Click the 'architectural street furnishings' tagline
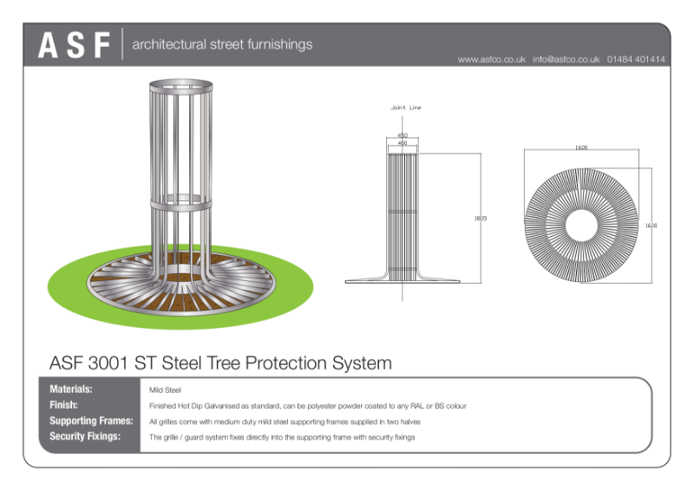The image size is (694, 491). pyautogui.click(x=222, y=44)
